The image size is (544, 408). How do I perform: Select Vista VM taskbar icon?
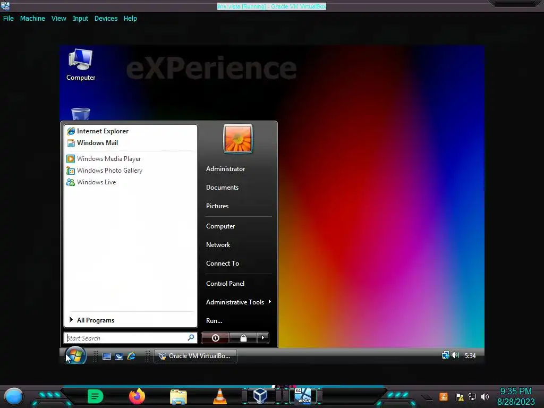[303, 396]
